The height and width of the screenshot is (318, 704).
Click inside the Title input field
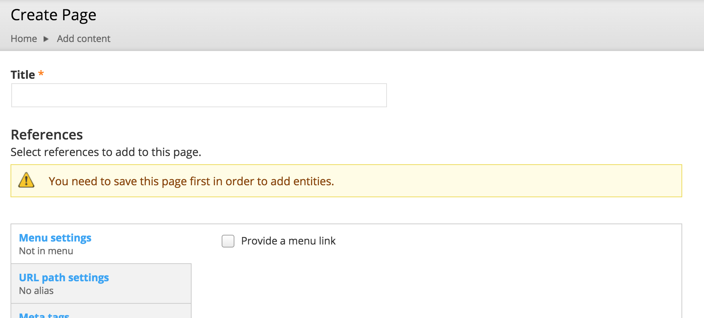[x=198, y=95]
